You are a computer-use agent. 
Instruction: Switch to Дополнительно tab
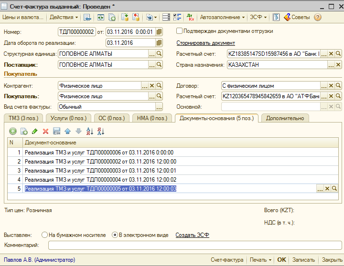pos(285,118)
